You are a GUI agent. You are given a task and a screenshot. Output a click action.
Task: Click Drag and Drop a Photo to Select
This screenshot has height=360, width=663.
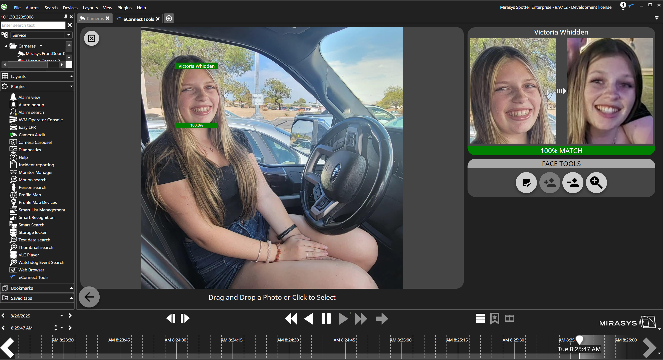tap(272, 297)
